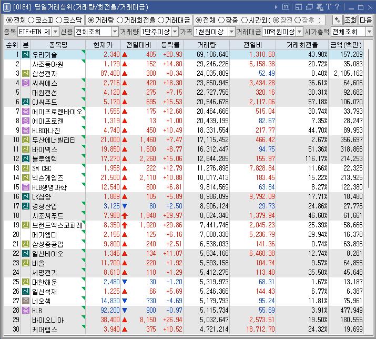Select the 전체 market radio button
Screen dimensions: 376x339
[9, 20]
